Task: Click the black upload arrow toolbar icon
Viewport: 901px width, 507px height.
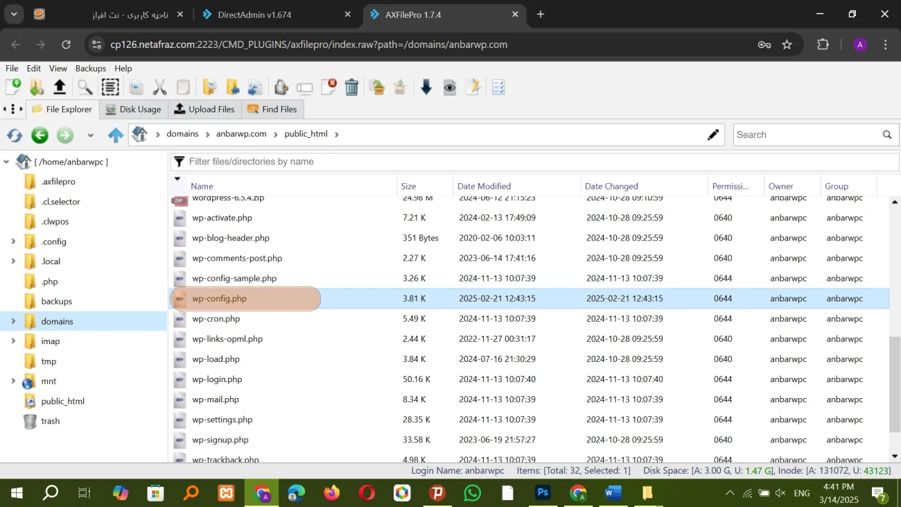Action: (60, 87)
